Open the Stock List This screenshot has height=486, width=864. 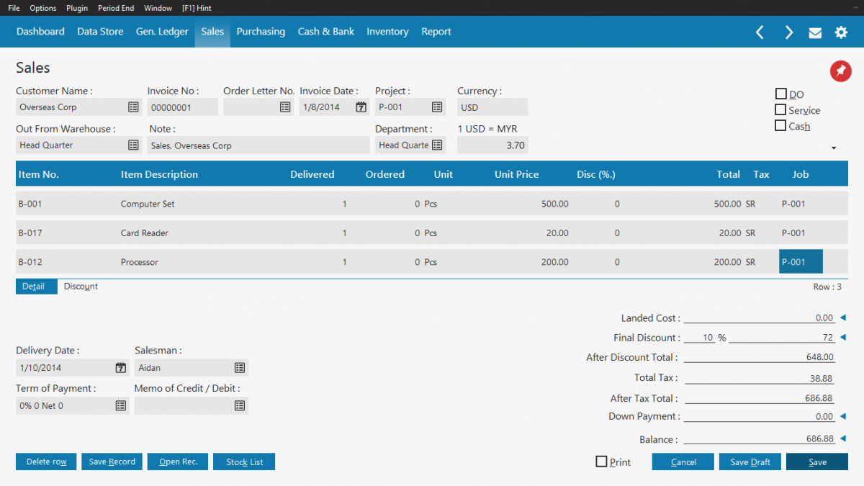(x=243, y=462)
